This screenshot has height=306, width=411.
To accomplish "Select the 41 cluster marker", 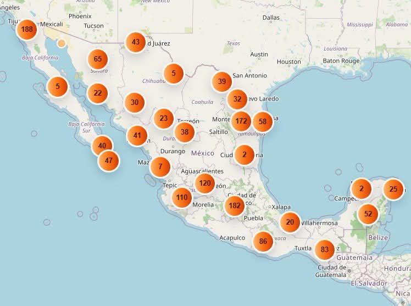I will click(137, 136).
